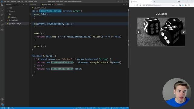
Task: Open the Edit menu
Action: tap(8, 2)
